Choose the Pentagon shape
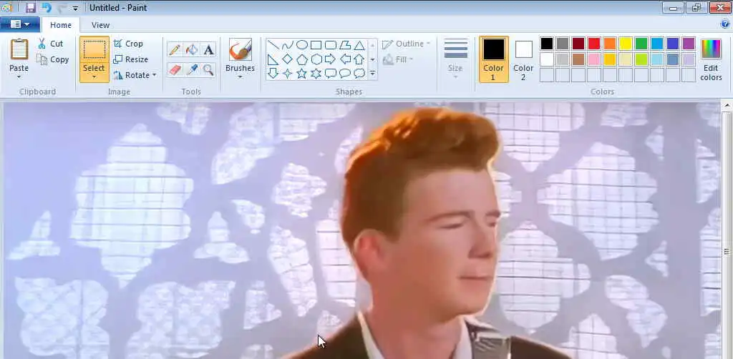733x359 pixels. coord(302,59)
